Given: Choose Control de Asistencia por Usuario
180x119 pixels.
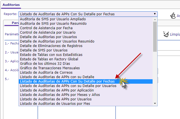Looking at the screenshot, I should [86, 33].
